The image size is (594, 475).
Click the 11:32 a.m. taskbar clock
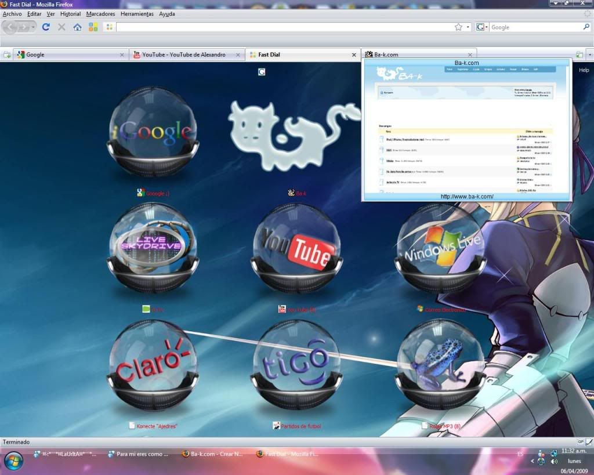[x=574, y=451]
